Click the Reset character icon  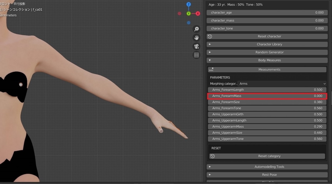pyautogui.click(x=210, y=36)
